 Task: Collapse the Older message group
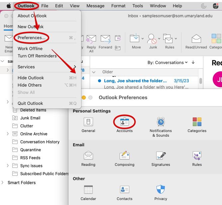(94, 72)
